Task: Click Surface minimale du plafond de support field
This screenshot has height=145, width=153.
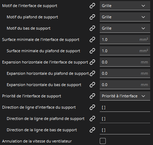Action: (125, 51)
